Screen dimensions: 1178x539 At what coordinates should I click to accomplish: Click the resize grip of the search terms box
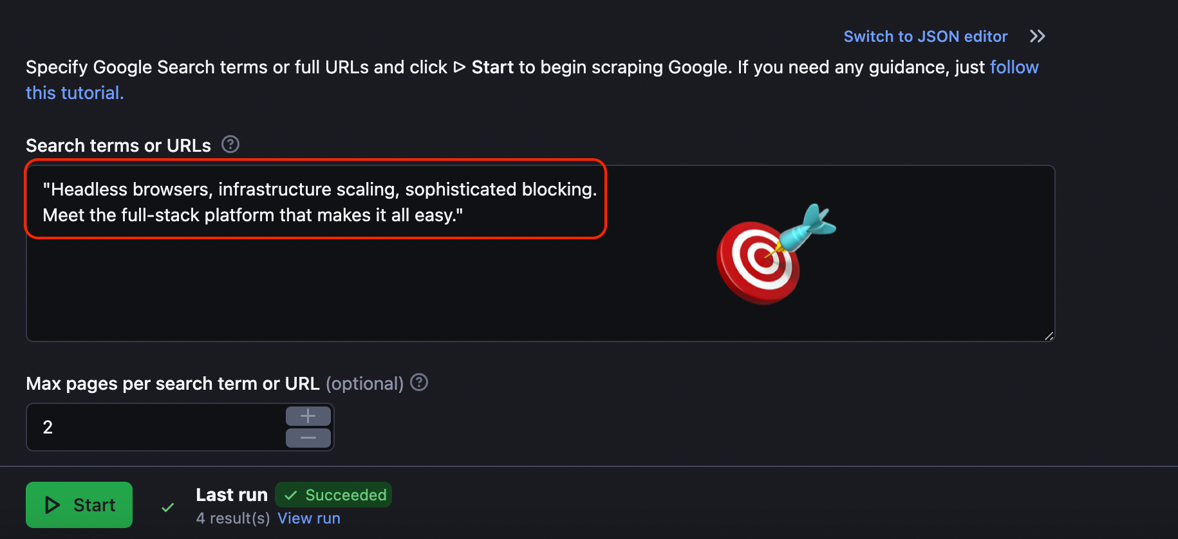[1048, 336]
